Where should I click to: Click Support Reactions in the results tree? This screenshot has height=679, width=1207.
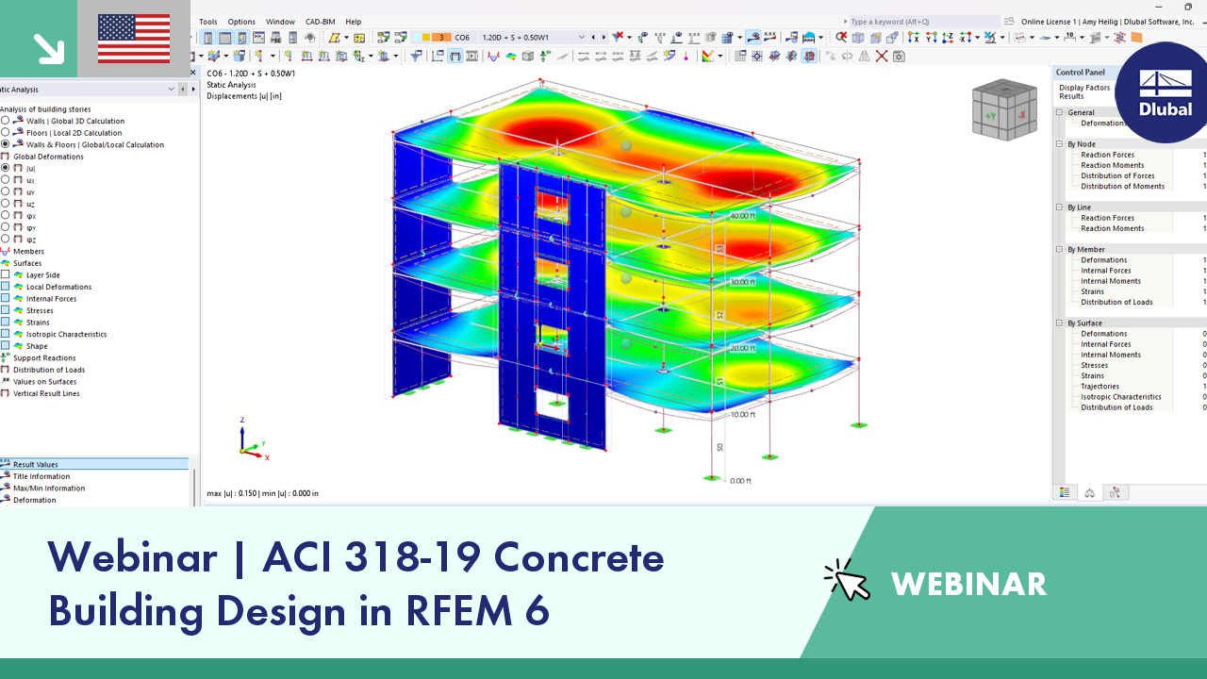pyautogui.click(x=44, y=358)
